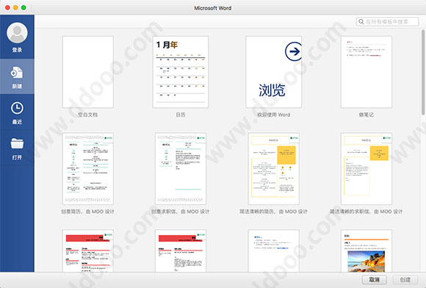426x288 pixels.
Task: Click the 打开 folder icon
Action: (17, 143)
